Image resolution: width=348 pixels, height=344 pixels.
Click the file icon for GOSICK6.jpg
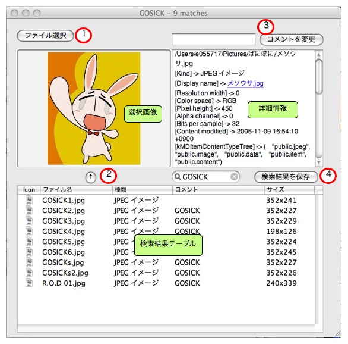point(29,252)
